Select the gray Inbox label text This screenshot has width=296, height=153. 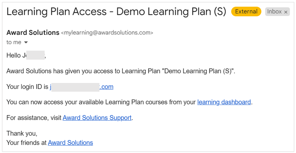[x=274, y=12]
